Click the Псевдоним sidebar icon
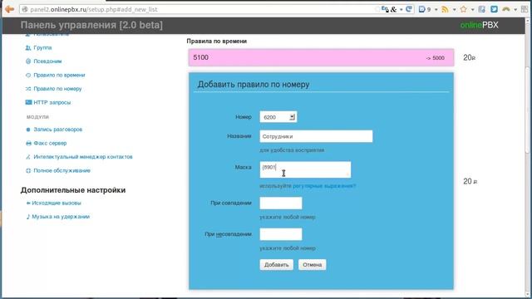 click(28, 61)
